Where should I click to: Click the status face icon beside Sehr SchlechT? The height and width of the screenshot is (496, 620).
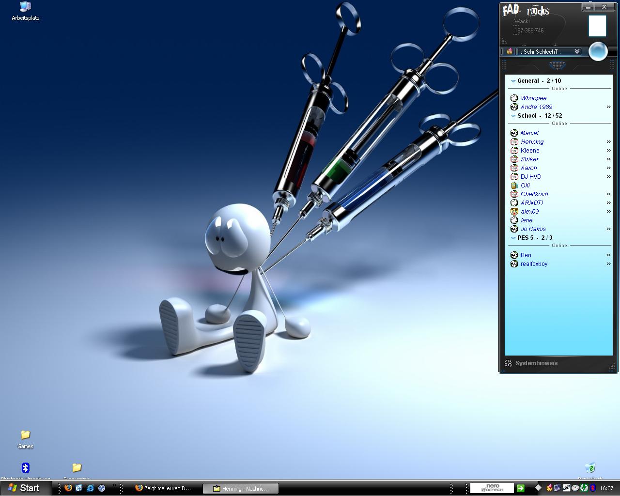coord(509,51)
